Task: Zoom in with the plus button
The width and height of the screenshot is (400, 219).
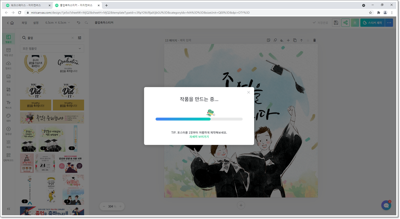Action: pyautogui.click(x=120, y=206)
